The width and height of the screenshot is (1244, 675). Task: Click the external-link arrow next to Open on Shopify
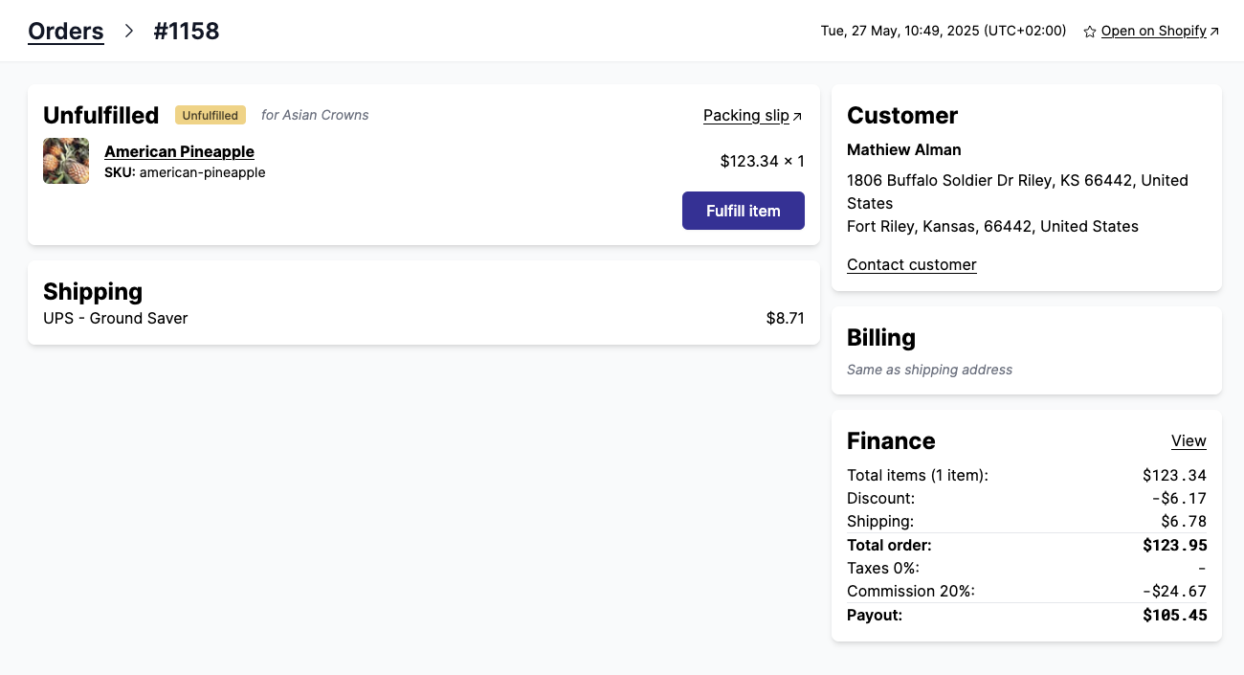[1213, 30]
